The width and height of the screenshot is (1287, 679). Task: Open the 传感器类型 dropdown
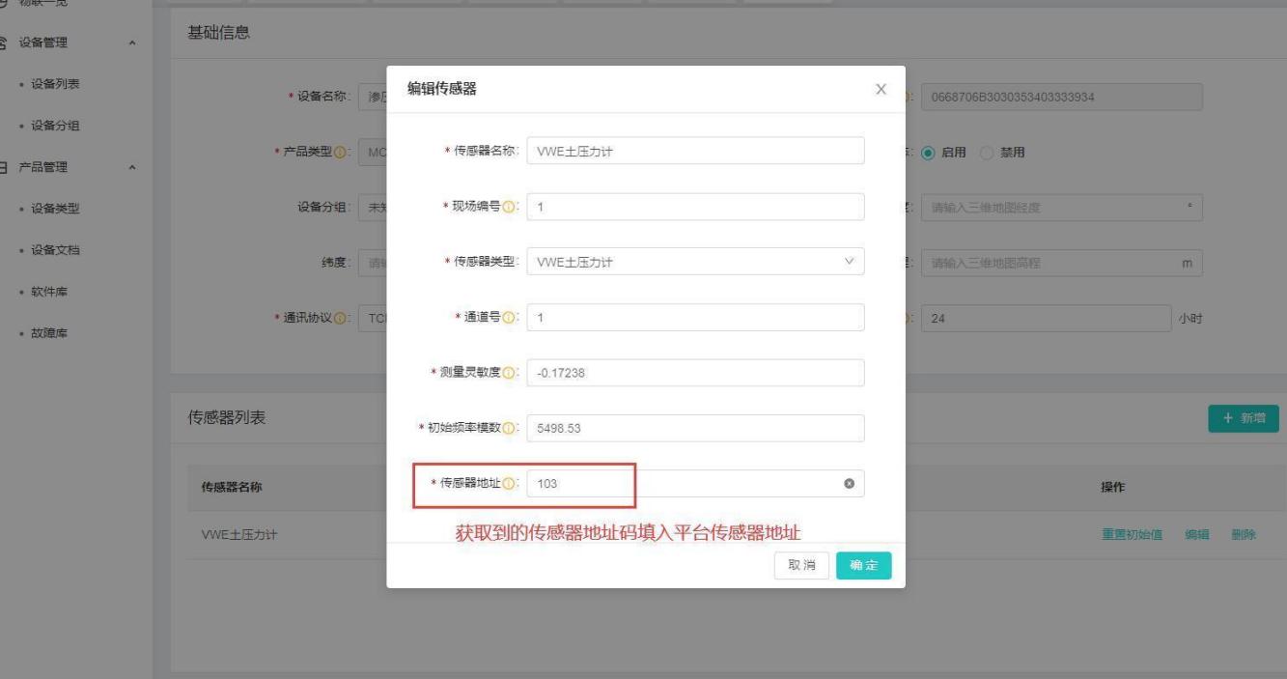pos(695,262)
